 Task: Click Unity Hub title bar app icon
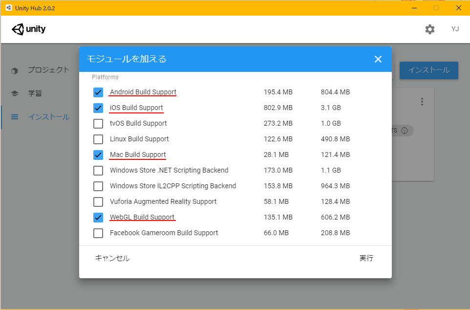(x=8, y=8)
